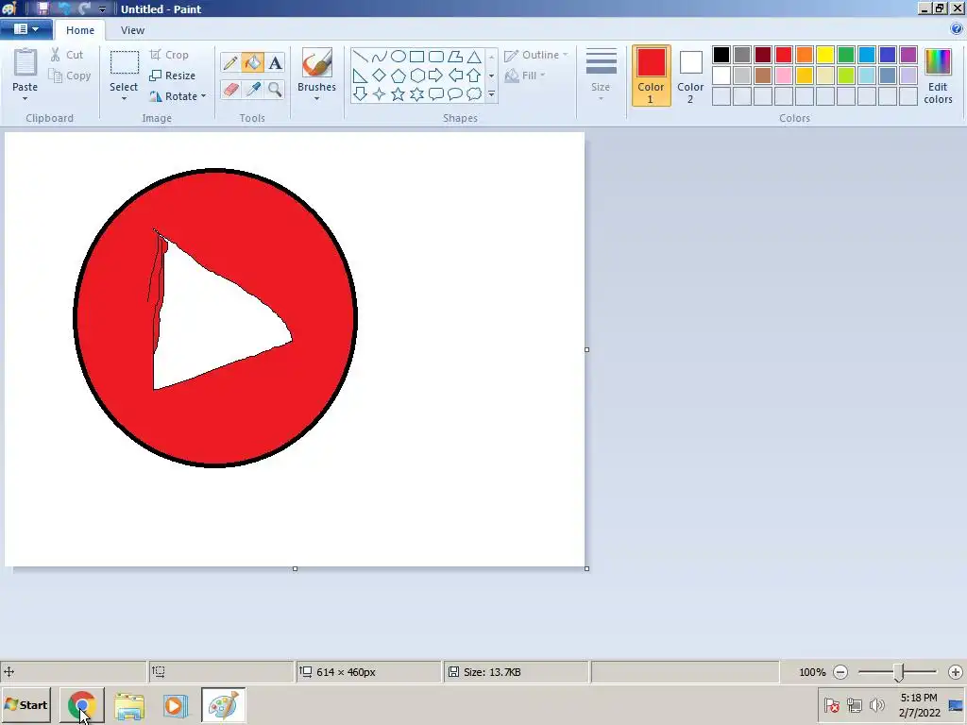Choose the Pentagon shape
The image size is (967, 725).
(399, 76)
